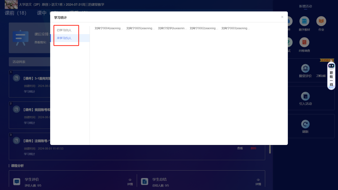This screenshot has height=190, width=338.
Task: Click 删除 for the third courseware
Action: tap(253, 148)
